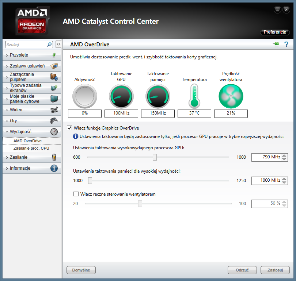
Task: Click the Taktowanie GPU clock gauge
Action: (121, 96)
